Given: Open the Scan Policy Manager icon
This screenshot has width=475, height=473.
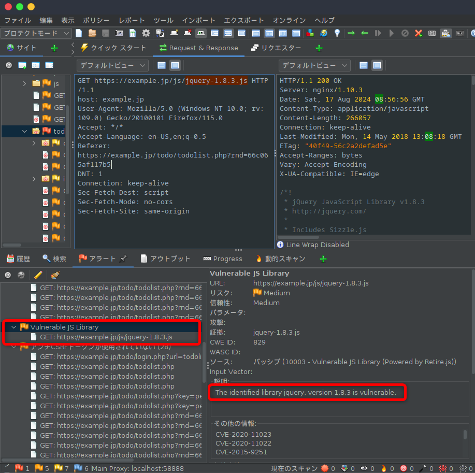Looking at the screenshot, I should [432, 33].
